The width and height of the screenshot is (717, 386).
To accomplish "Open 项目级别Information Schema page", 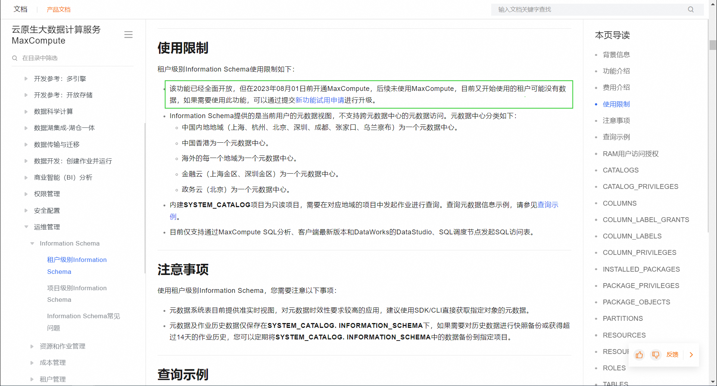I will click(77, 294).
